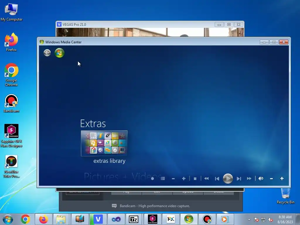This screenshot has height=225, width=300.
Task: Select the Recycle Bin desktop icon
Action: 285,196
